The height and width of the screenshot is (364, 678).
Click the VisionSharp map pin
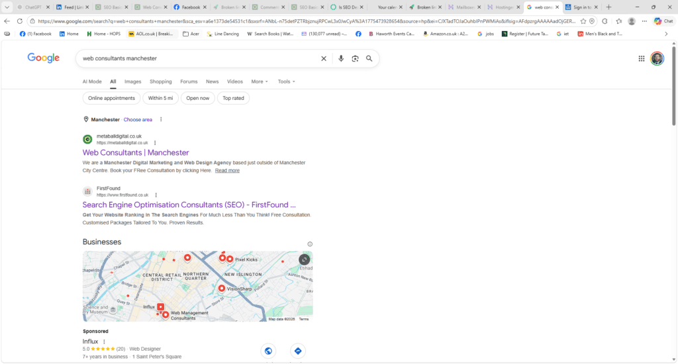pyautogui.click(x=221, y=289)
